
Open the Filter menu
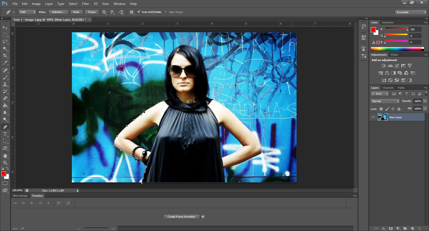point(86,4)
